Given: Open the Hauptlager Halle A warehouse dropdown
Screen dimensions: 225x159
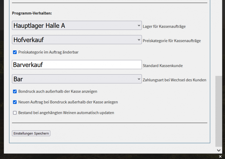Looking at the screenshot, I should pos(76,26).
